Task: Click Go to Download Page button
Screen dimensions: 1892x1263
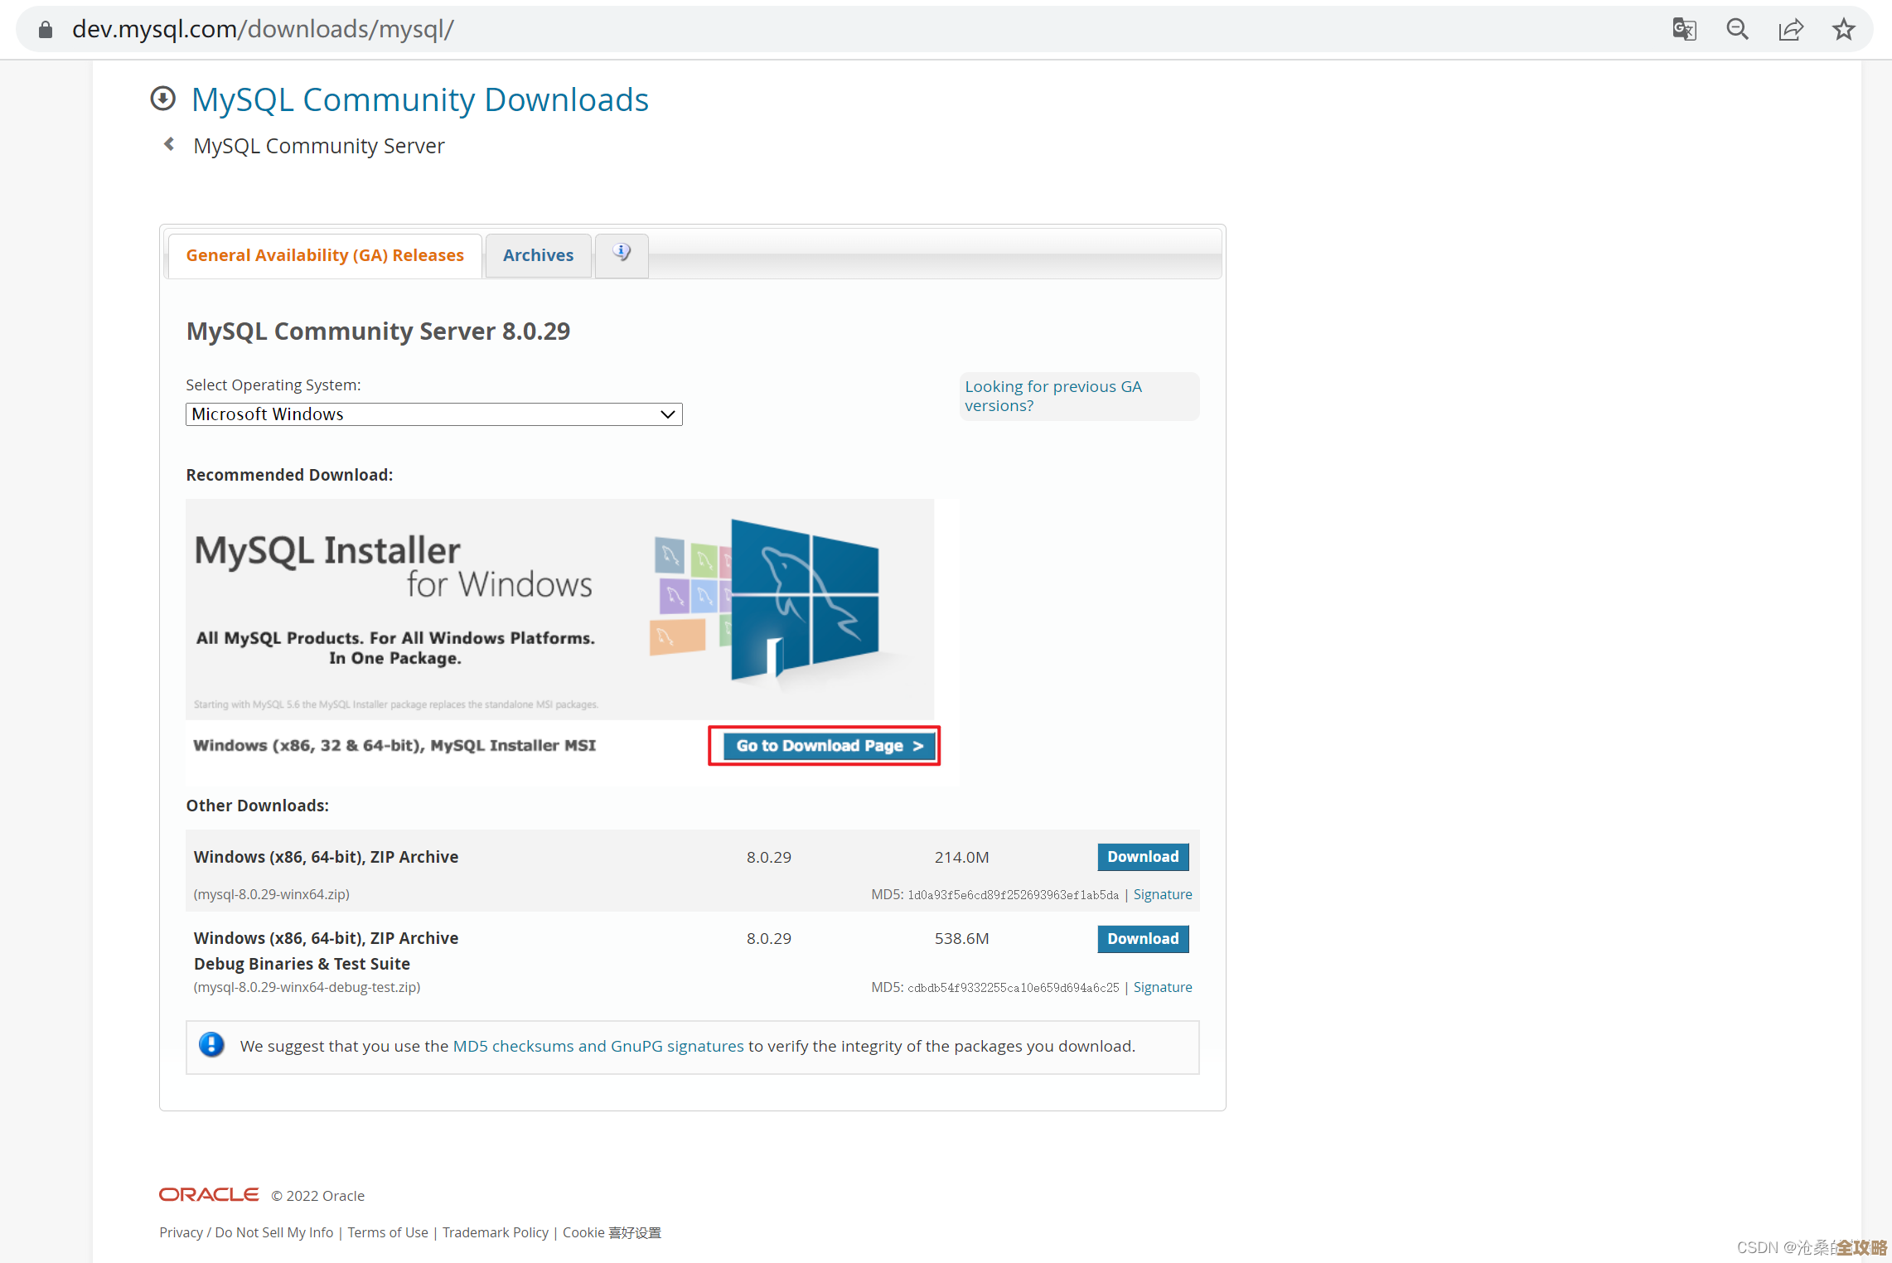Action: point(828,746)
